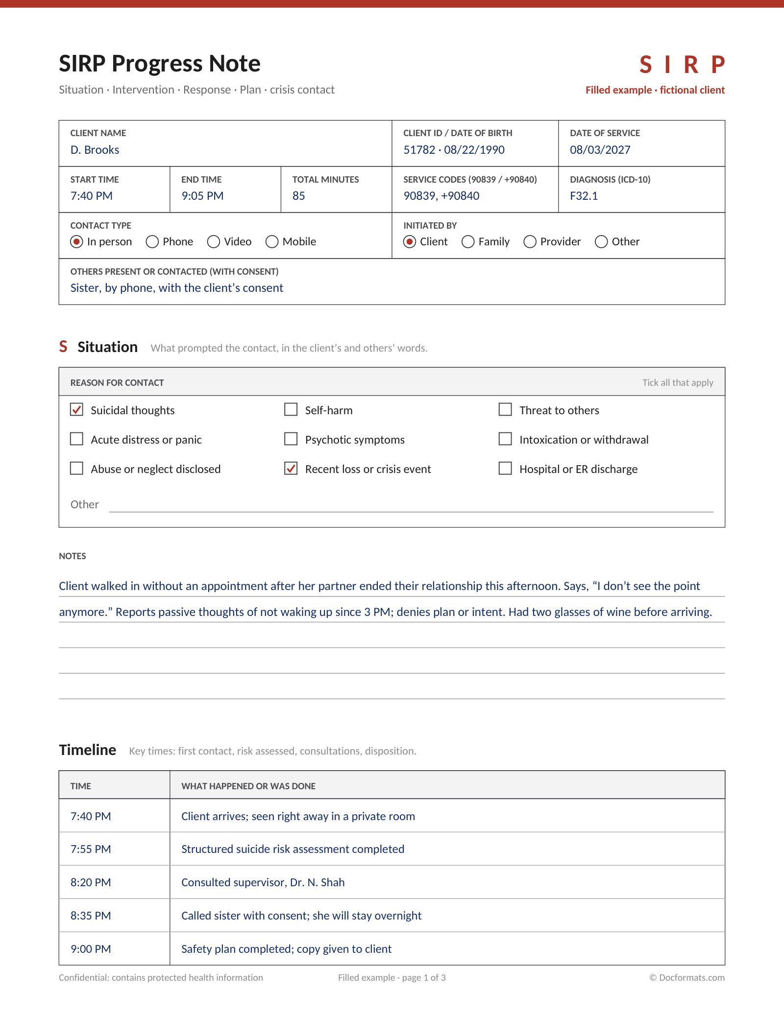Click the total minutes value 85
This screenshot has width=784, height=1014.
tap(299, 196)
